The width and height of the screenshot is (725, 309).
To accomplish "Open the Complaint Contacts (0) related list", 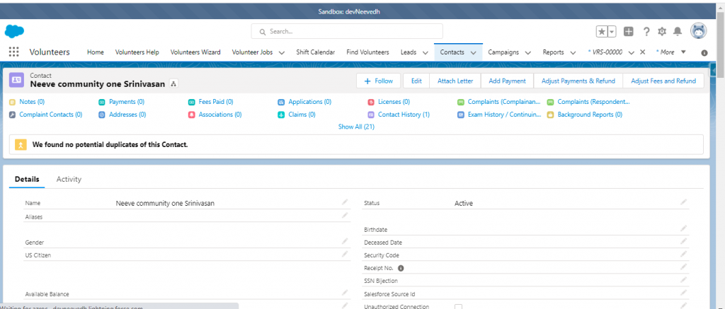I will click(x=51, y=114).
